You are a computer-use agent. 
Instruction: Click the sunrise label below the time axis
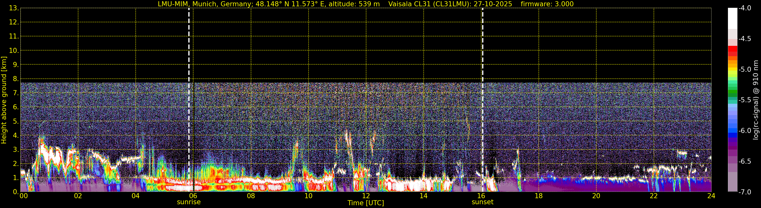click(x=189, y=202)
